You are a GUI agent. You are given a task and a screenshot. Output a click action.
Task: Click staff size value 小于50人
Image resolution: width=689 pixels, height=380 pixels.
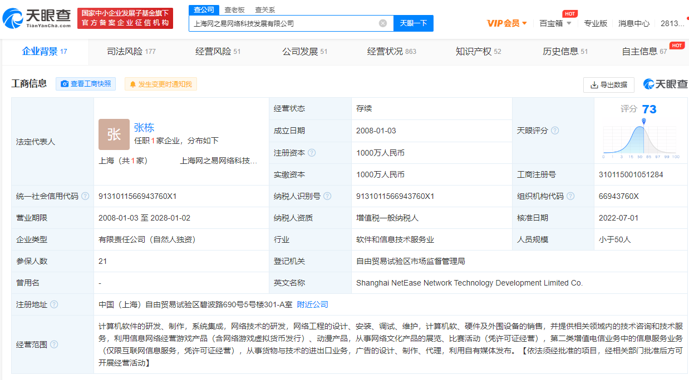coord(615,239)
